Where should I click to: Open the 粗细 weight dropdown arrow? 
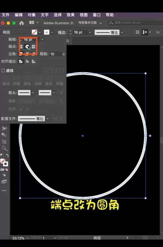42,39
